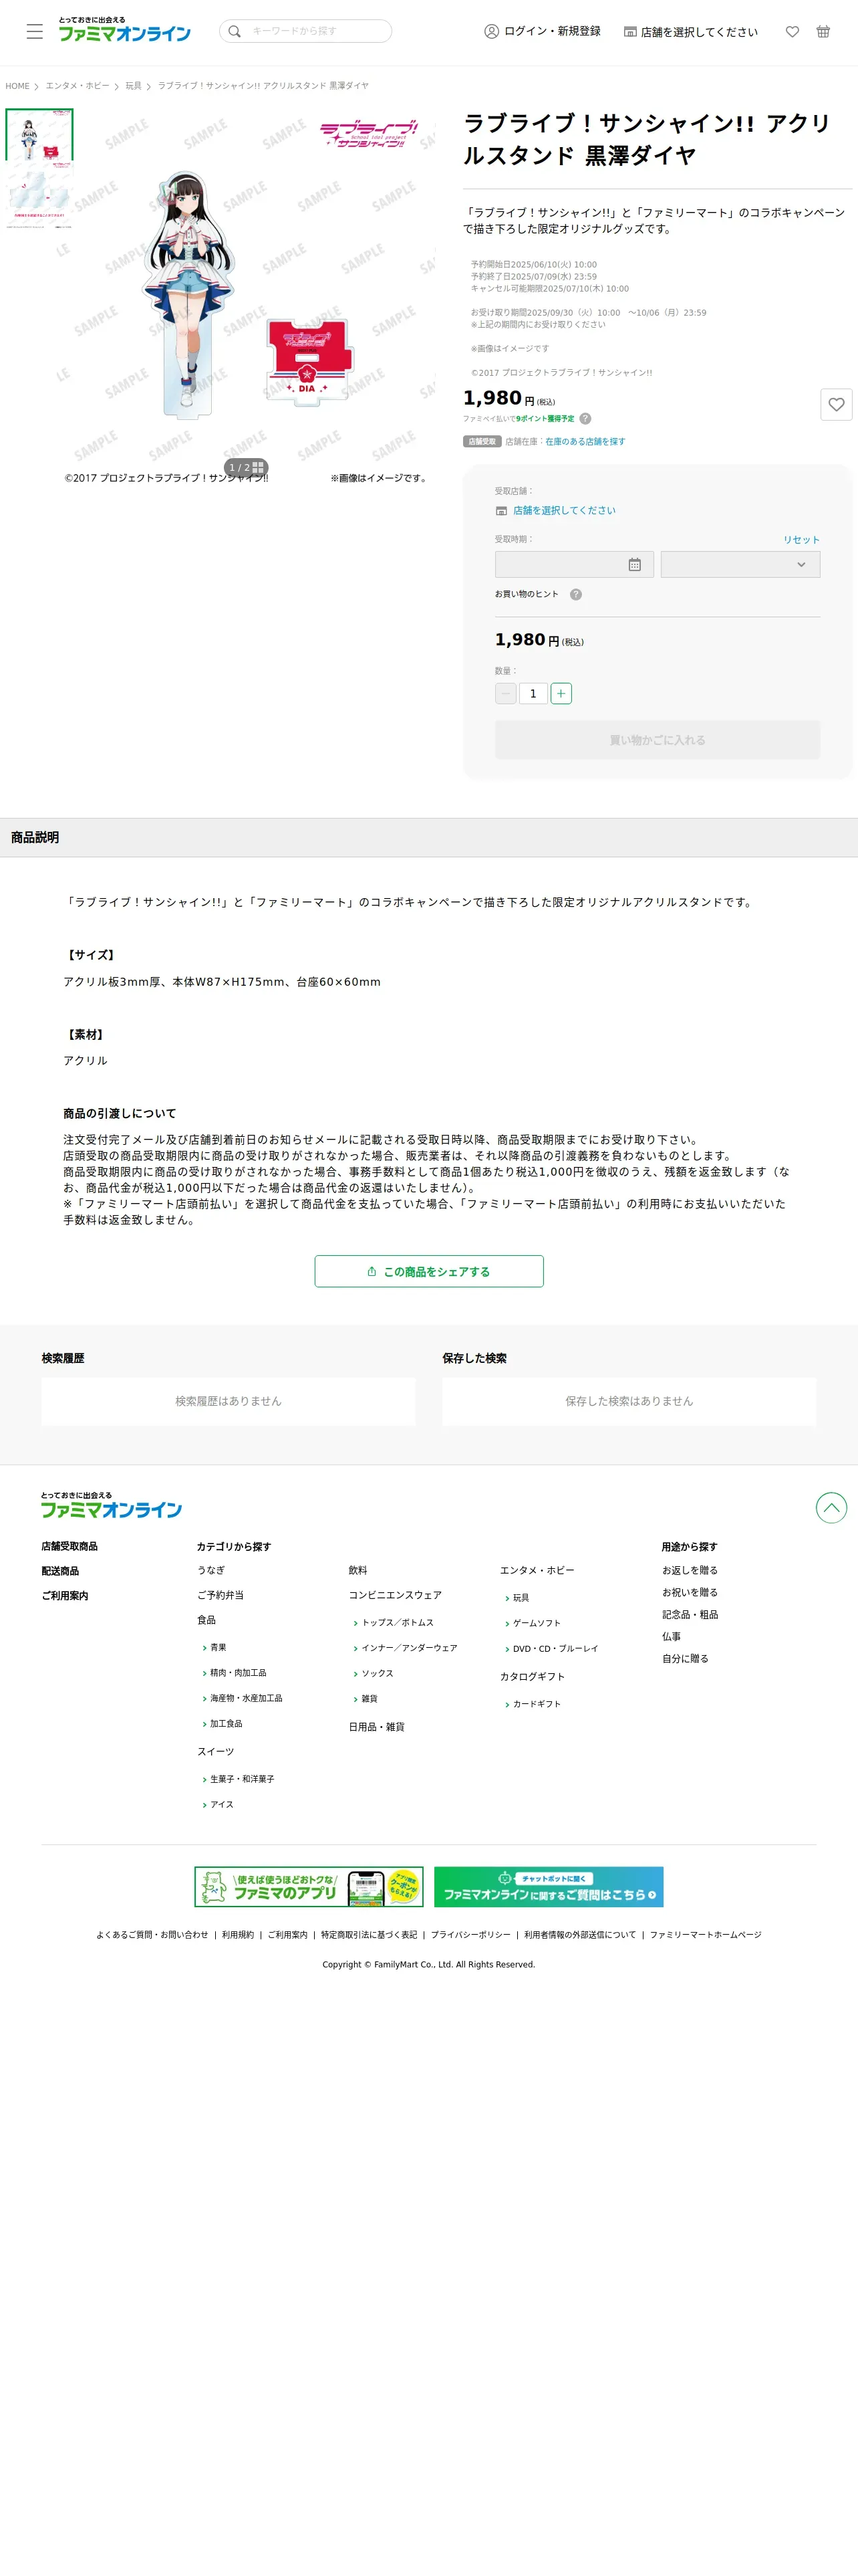Open 精肉・肉加工品 subcategory
This screenshot has width=858, height=2576.
(x=238, y=1673)
